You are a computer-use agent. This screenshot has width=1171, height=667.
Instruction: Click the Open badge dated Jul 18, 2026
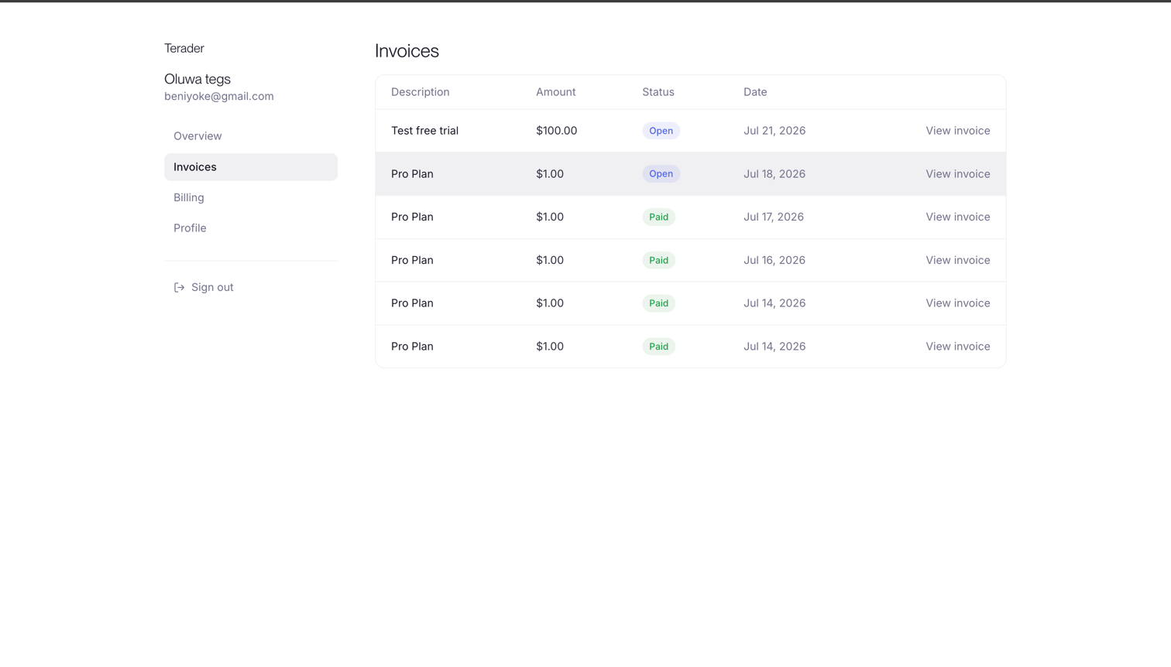pos(661,174)
